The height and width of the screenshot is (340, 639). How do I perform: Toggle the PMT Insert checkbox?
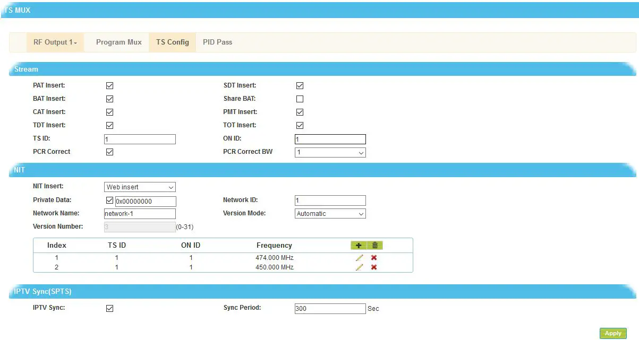pos(300,112)
